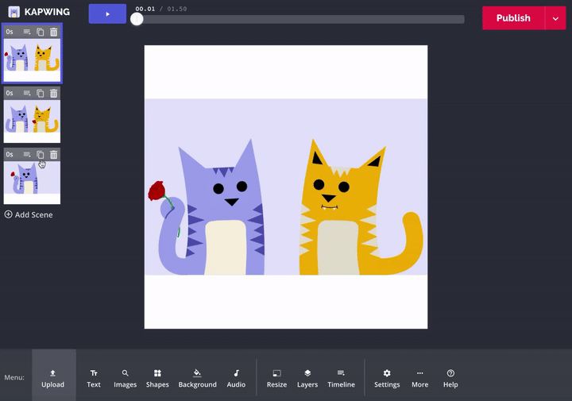The width and height of the screenshot is (572, 401).
Task: Expand the Publish dropdown arrow
Action: [x=555, y=18]
